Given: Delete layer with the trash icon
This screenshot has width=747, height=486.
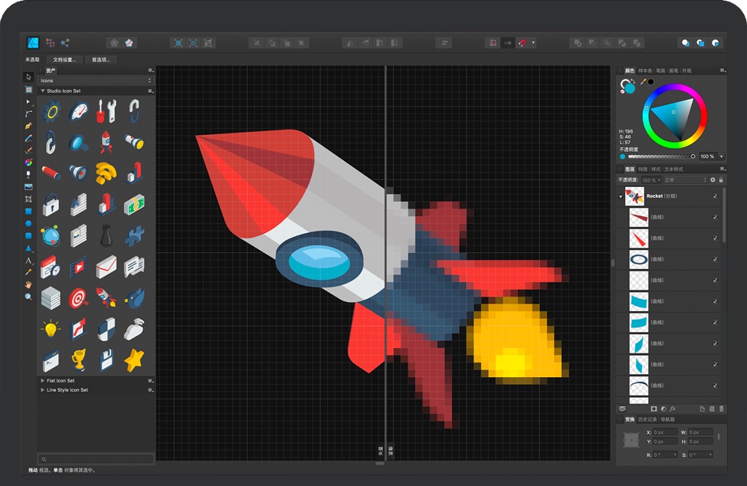Looking at the screenshot, I should tap(721, 409).
